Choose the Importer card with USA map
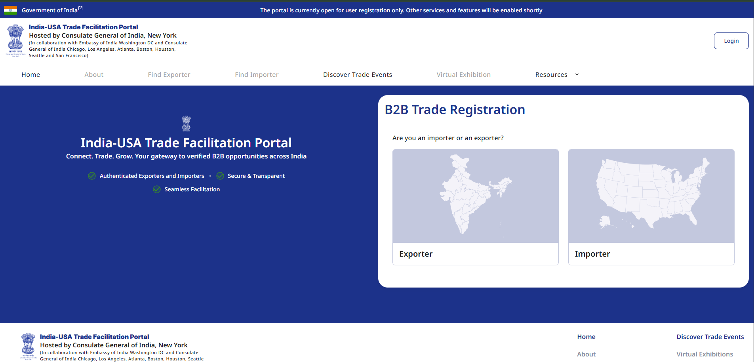The image size is (754, 362). (x=651, y=207)
